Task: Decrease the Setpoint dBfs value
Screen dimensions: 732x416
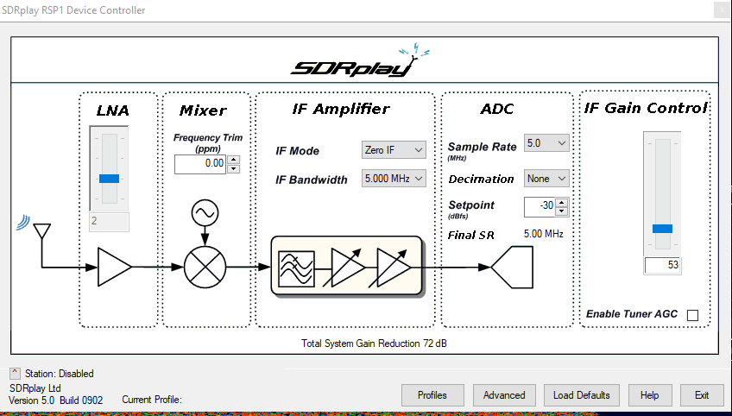Action: [x=562, y=211]
